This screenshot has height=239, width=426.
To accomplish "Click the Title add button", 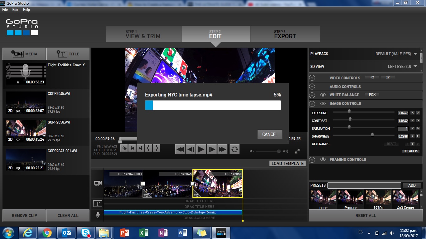I will (68, 54).
